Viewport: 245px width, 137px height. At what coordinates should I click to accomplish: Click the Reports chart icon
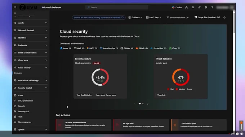coord(15,106)
